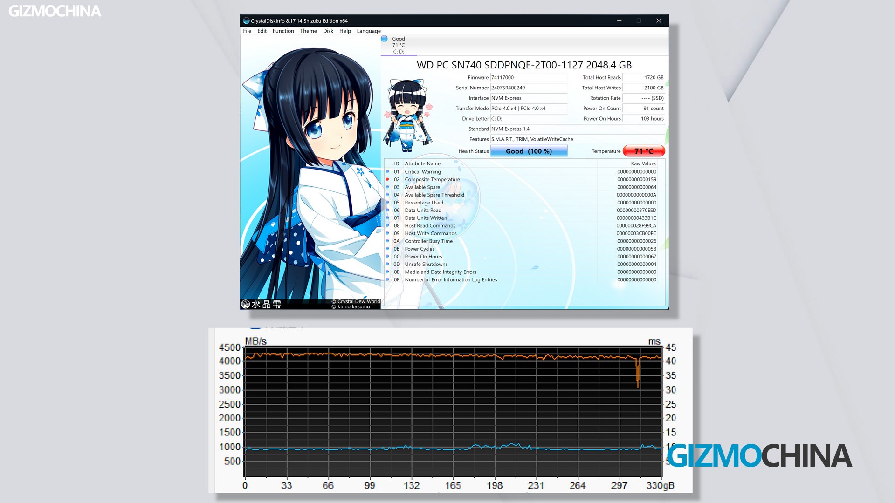Click the Total Host Reads value 1720 GB
Image resolution: width=895 pixels, height=503 pixels.
644,78
